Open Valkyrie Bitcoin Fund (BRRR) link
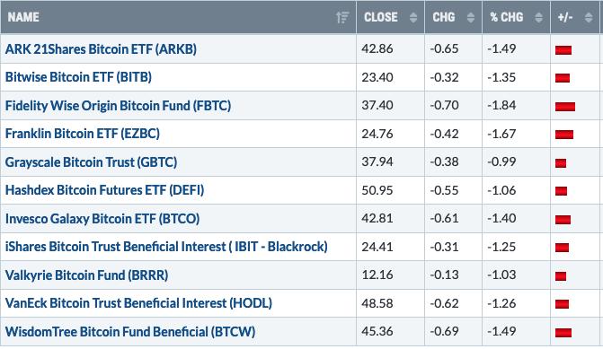 [x=86, y=275]
